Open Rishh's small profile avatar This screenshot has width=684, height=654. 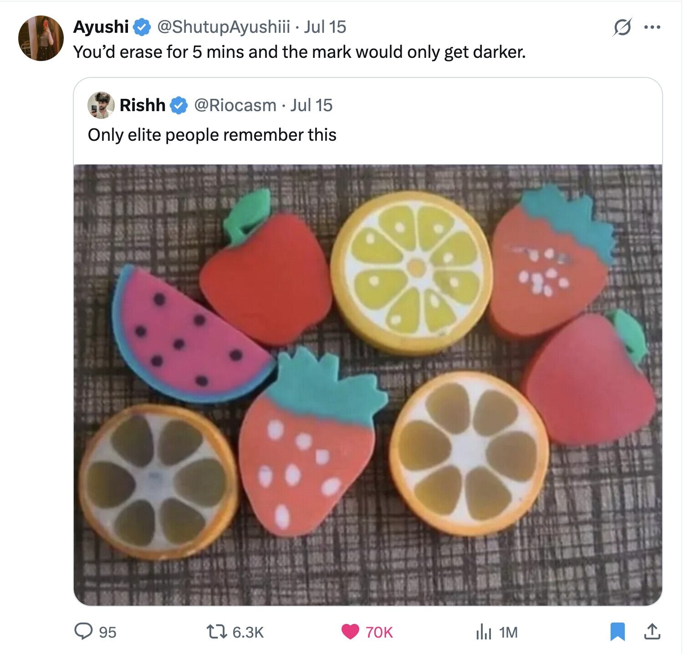pos(101,105)
